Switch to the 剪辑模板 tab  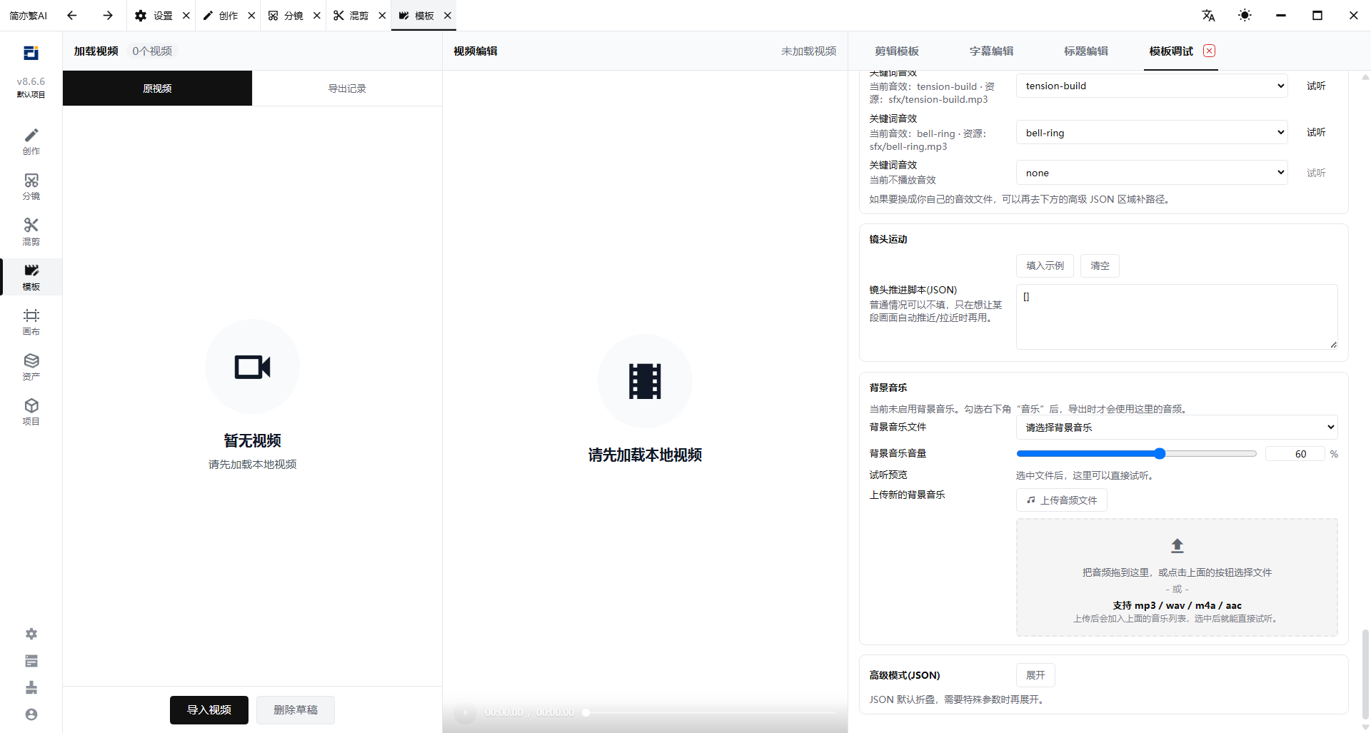pos(897,51)
